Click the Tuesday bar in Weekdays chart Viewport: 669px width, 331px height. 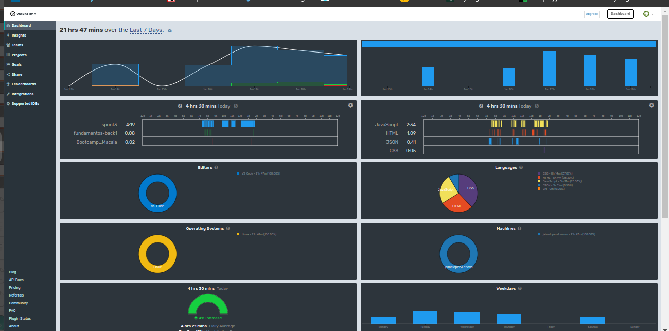pos(425,317)
